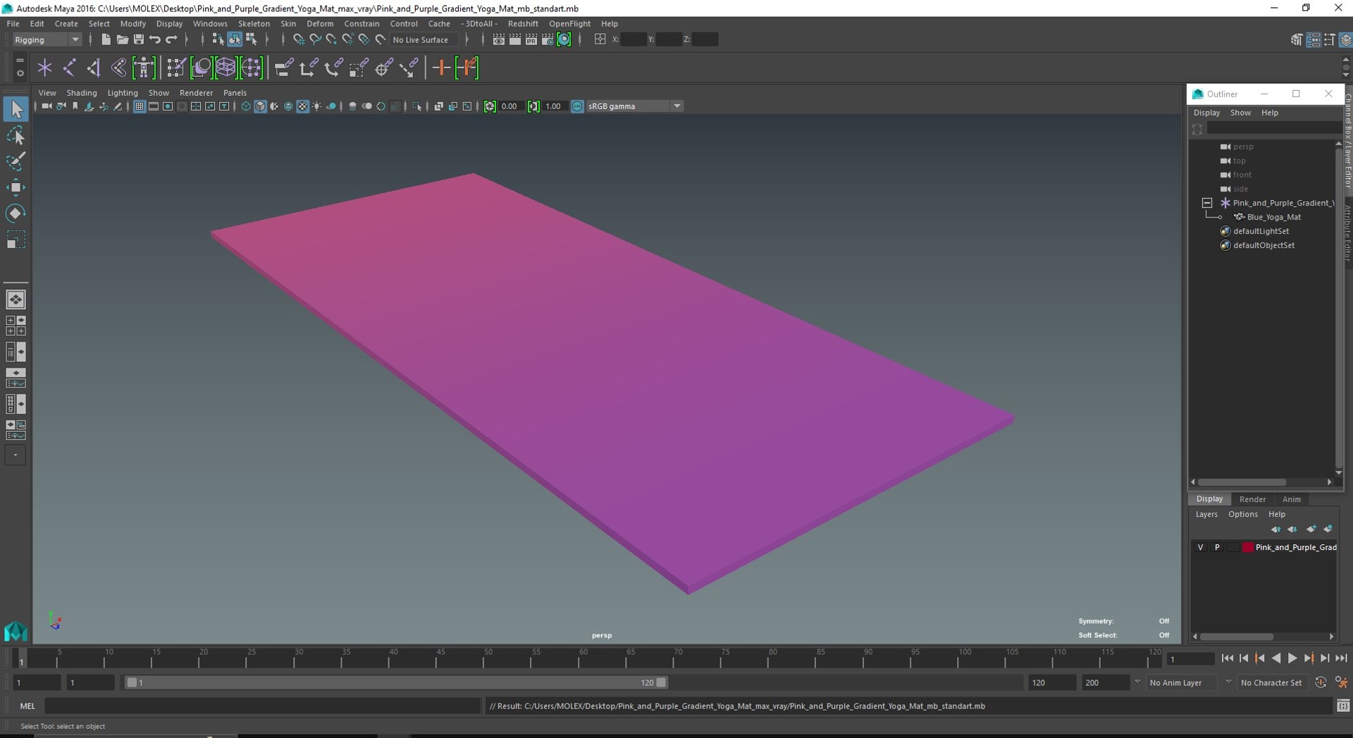This screenshot has width=1353, height=738.
Task: Activate the Rotate tool in toolbox
Action: click(x=16, y=213)
